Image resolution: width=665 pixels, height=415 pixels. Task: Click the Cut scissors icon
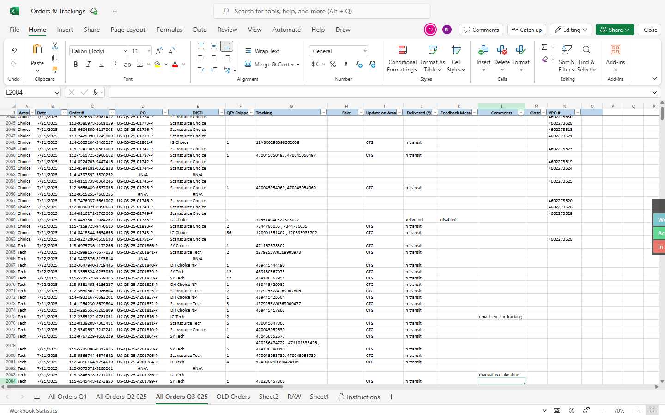[55, 46]
